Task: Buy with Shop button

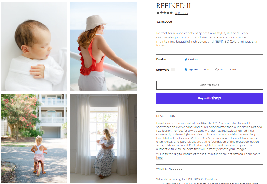Action: coord(210,98)
